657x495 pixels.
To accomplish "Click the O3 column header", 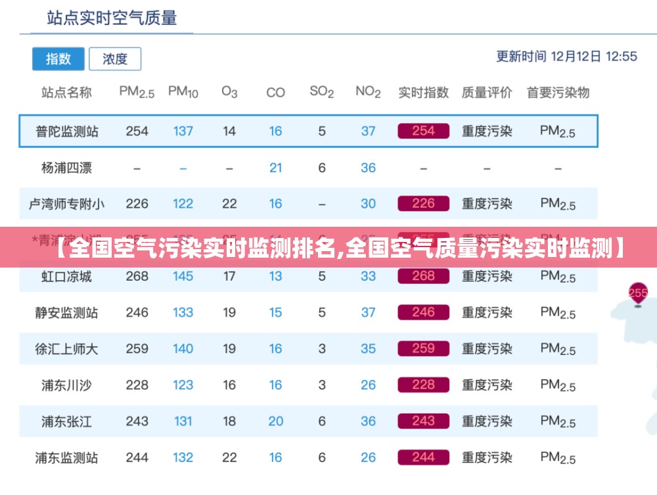I will click(x=229, y=92).
